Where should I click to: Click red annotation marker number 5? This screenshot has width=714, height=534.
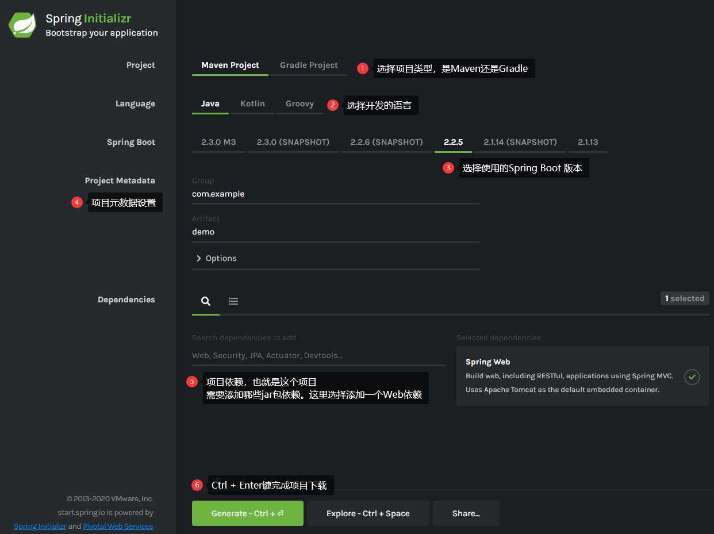[x=193, y=382]
